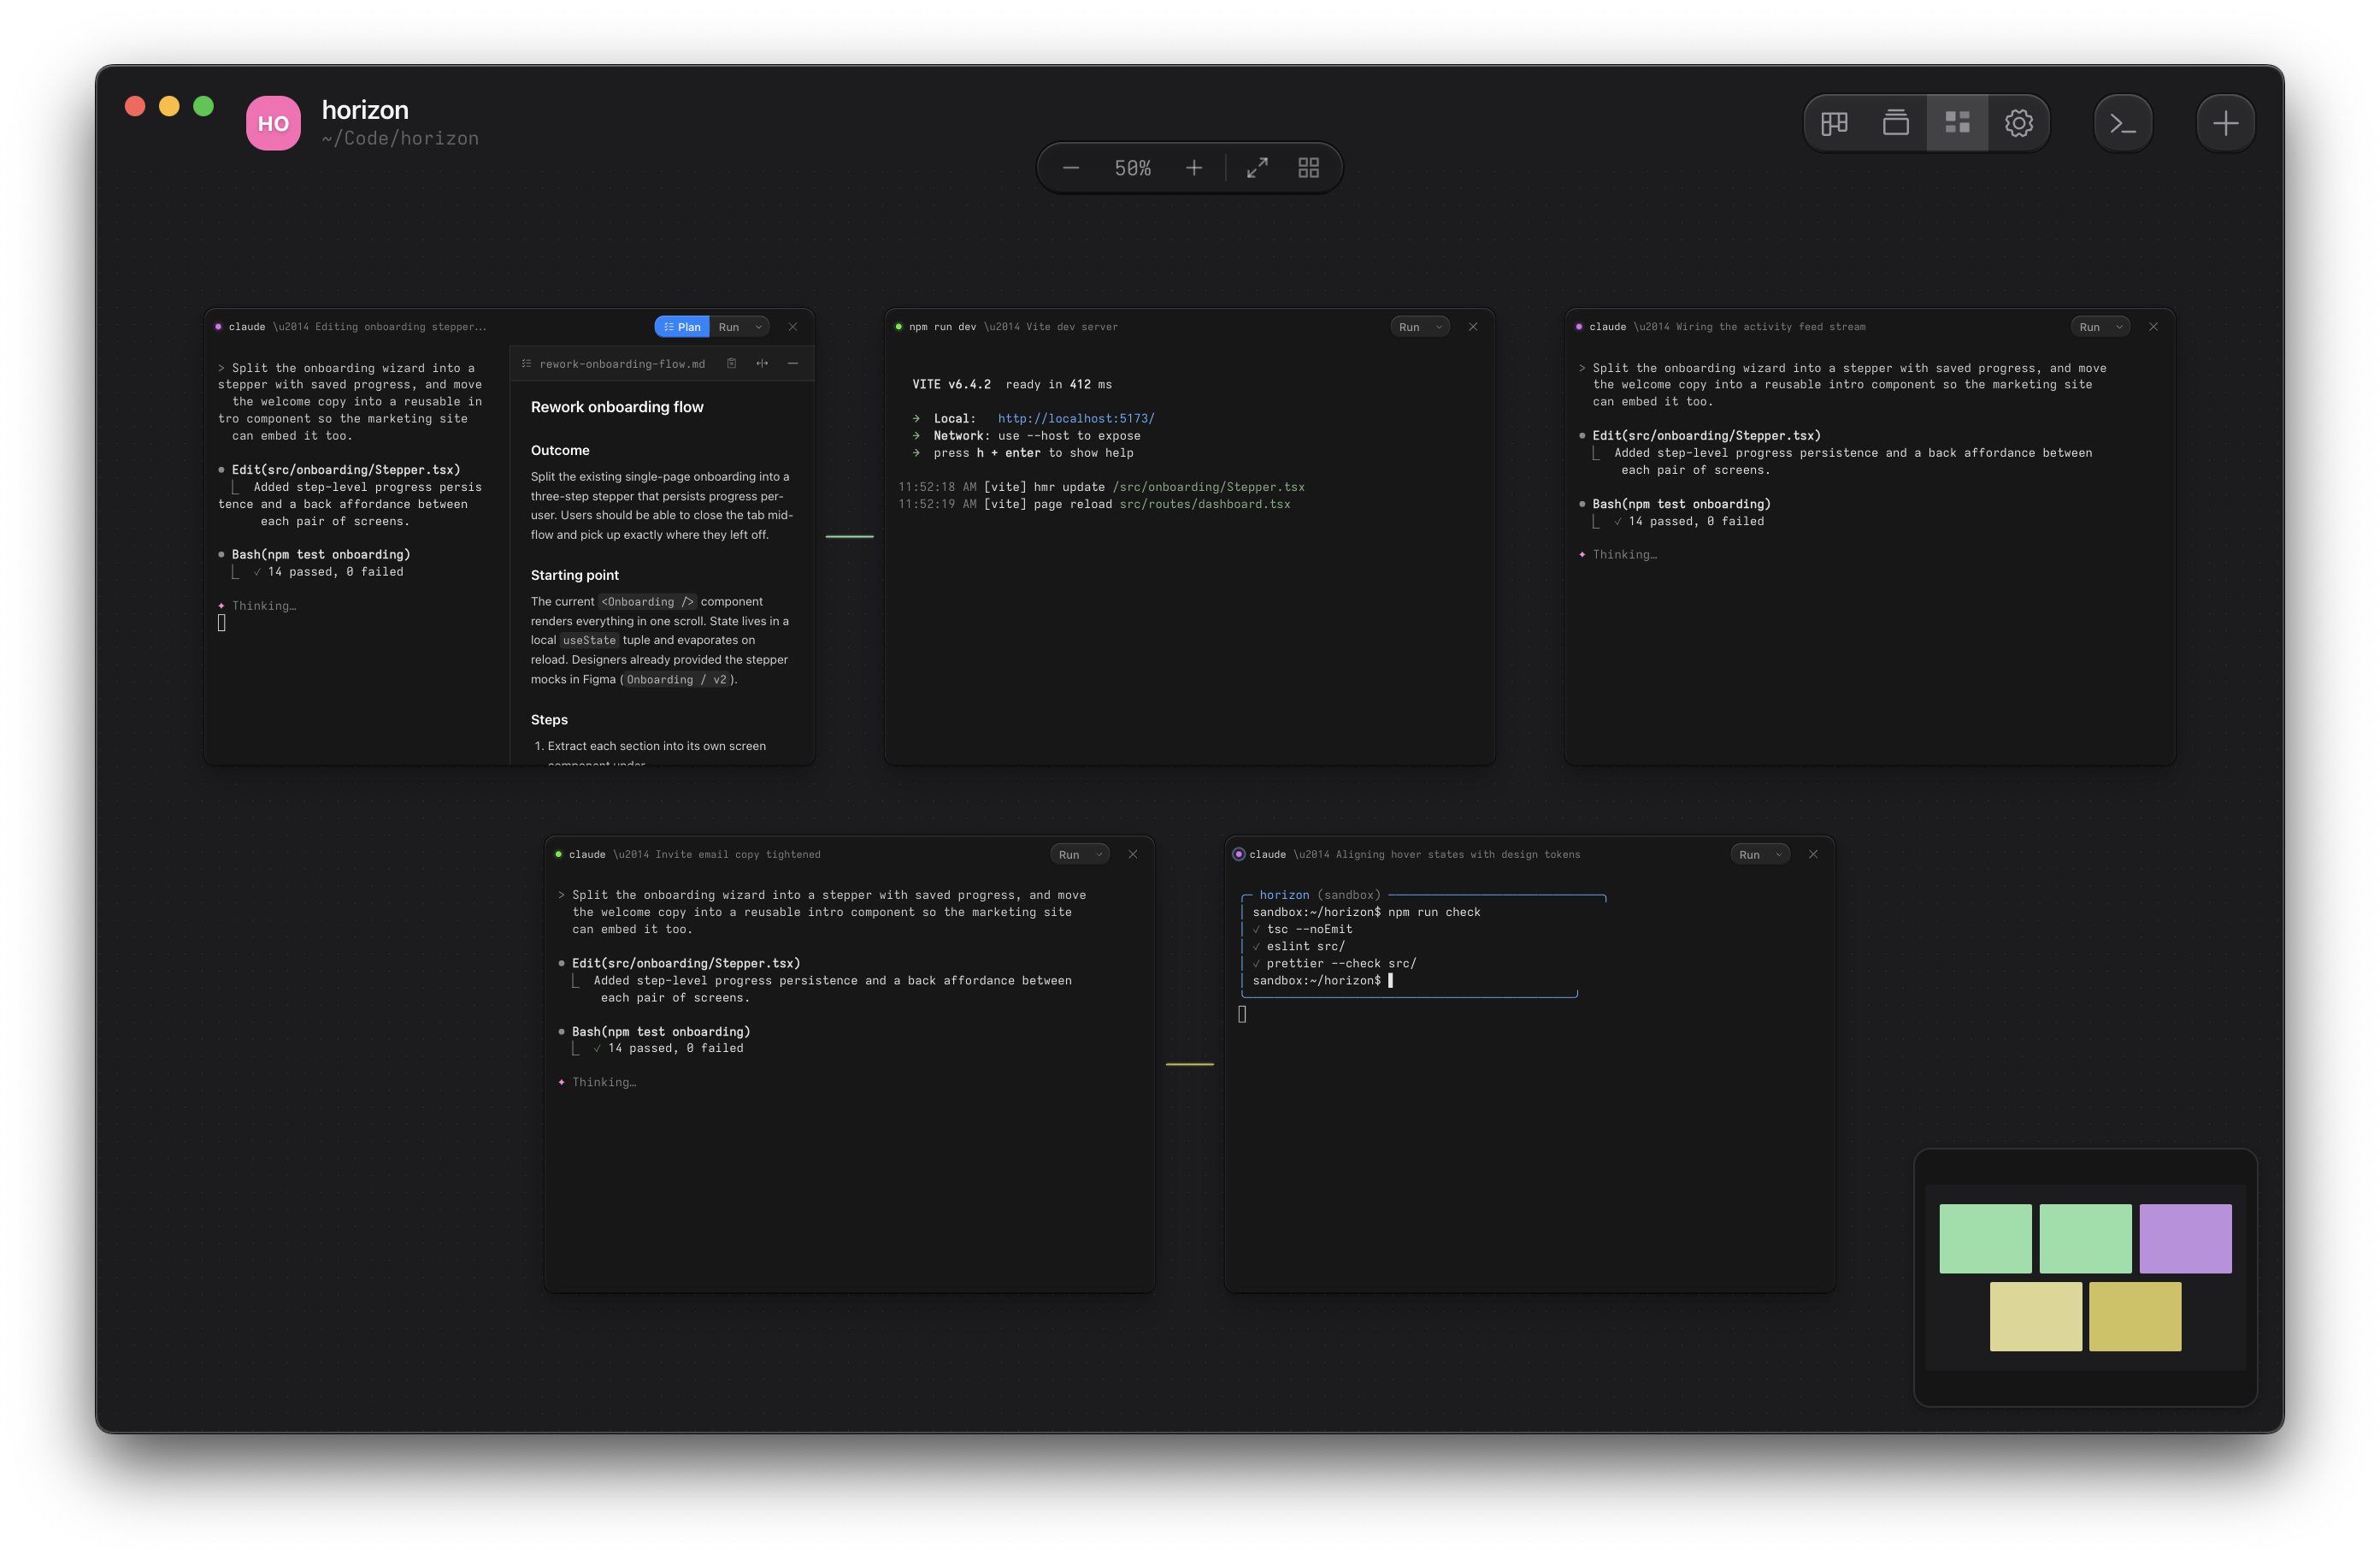Select the canvas tiles layout view
Screen dimensions: 2380x1560
[1957, 123]
